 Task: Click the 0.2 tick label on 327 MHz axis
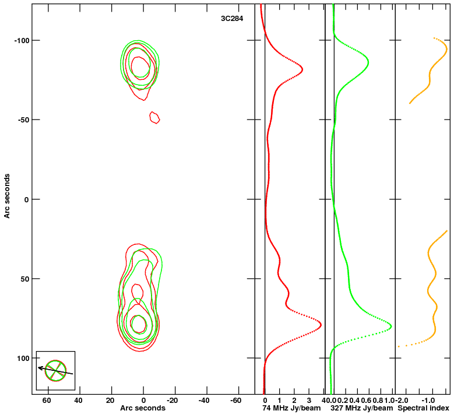343,401
